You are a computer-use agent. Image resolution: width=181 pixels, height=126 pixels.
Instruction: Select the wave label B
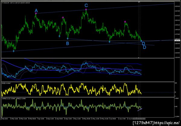[x=68, y=44]
